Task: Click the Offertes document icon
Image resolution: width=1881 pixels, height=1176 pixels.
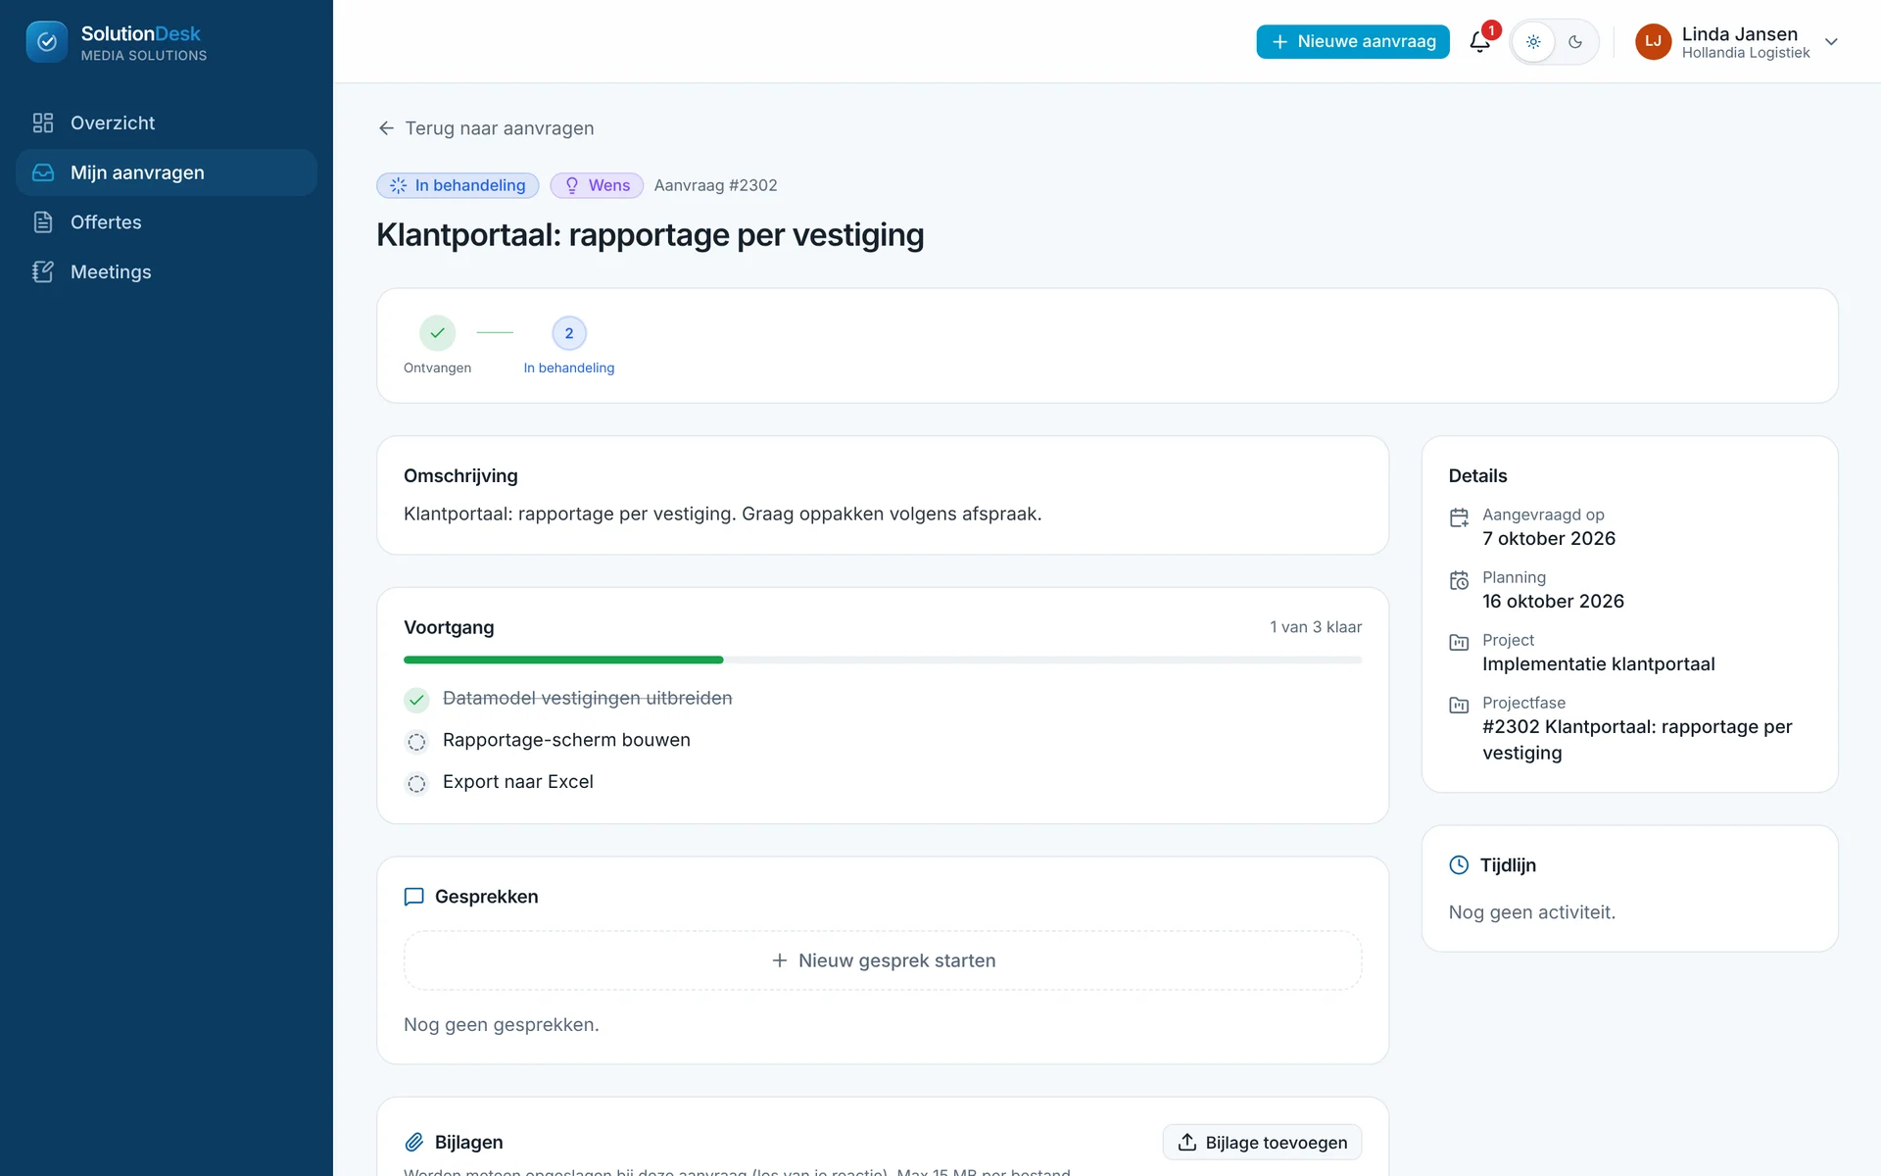Action: [x=43, y=222]
